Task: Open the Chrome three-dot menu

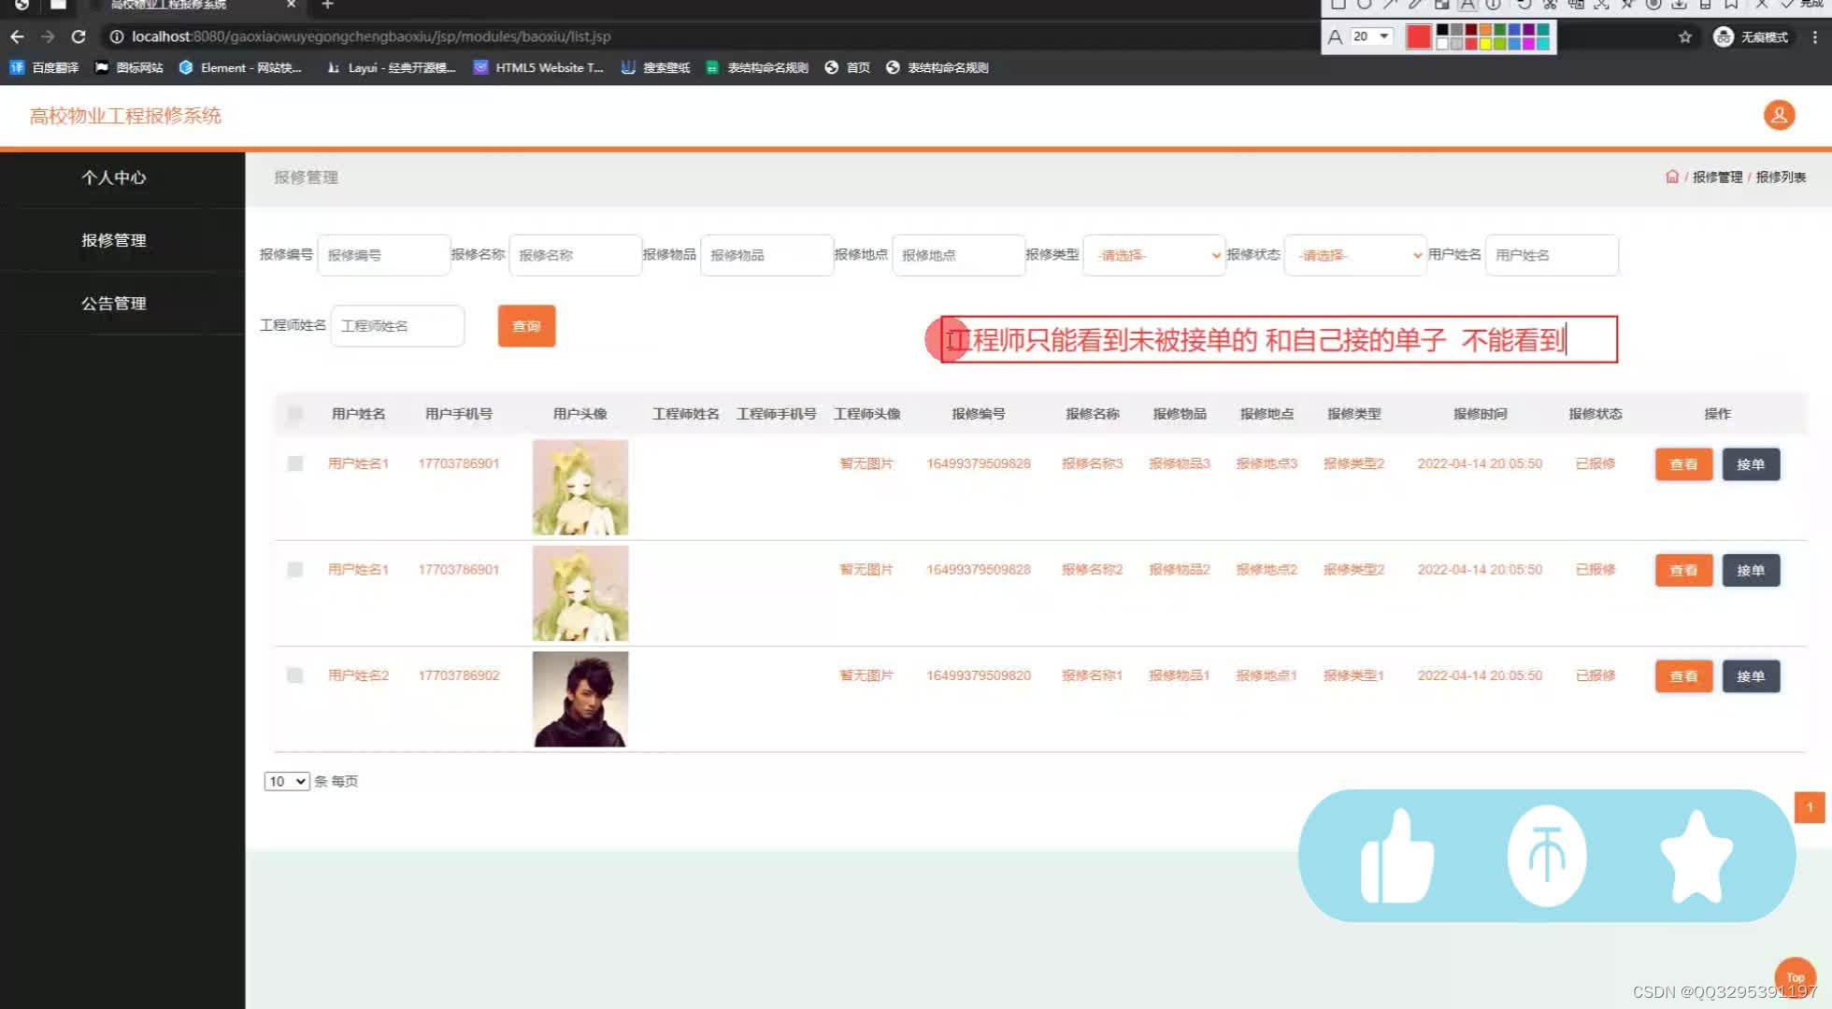Action: (x=1814, y=36)
